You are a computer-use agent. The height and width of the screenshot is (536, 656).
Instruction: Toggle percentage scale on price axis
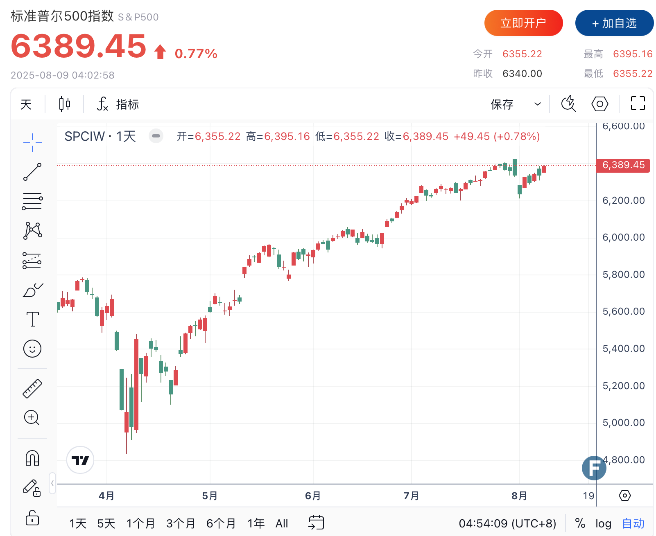[580, 523]
